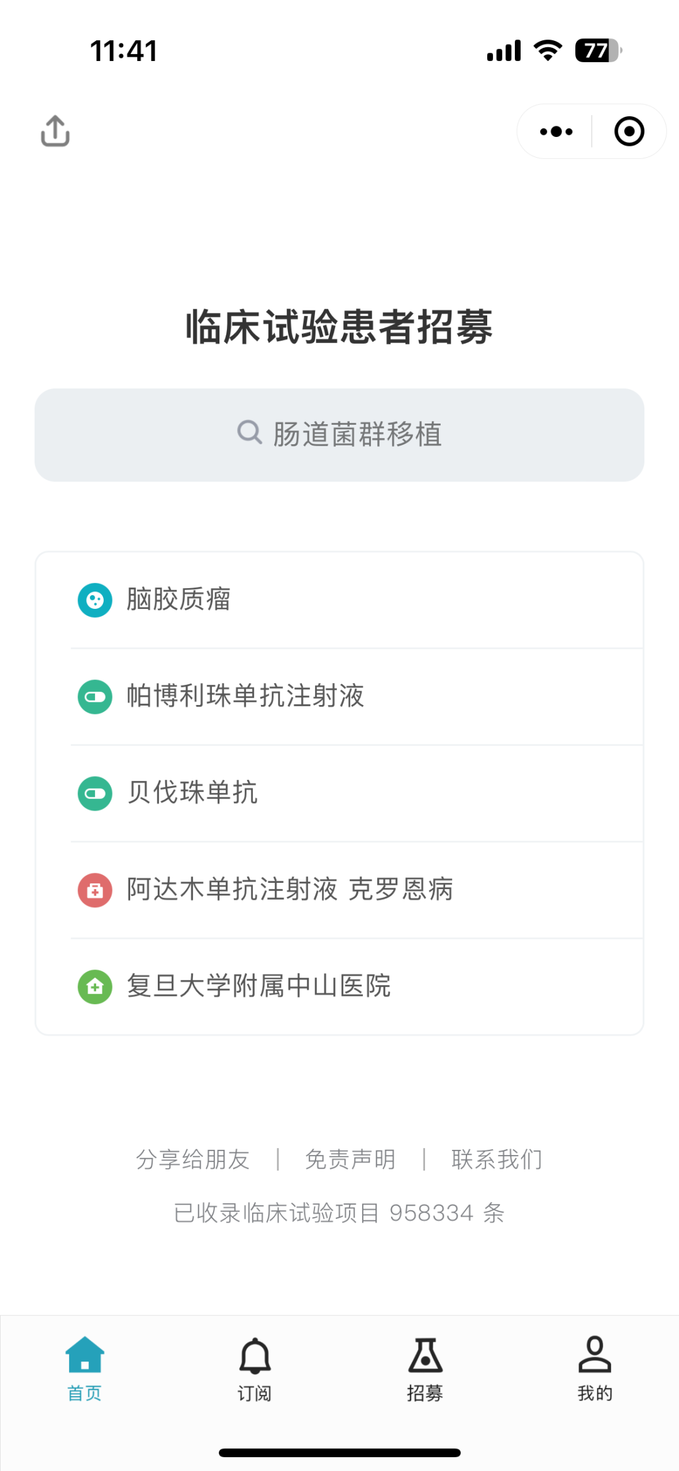Click 联系我们 contact link

pos(497,1159)
